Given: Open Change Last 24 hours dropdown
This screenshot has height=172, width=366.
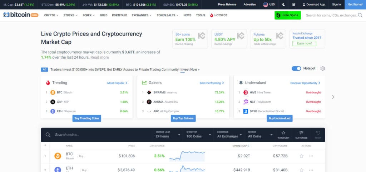Looking at the screenshot, I should [168, 135].
